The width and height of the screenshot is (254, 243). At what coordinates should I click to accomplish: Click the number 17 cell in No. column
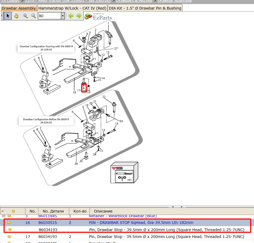(x=28, y=237)
